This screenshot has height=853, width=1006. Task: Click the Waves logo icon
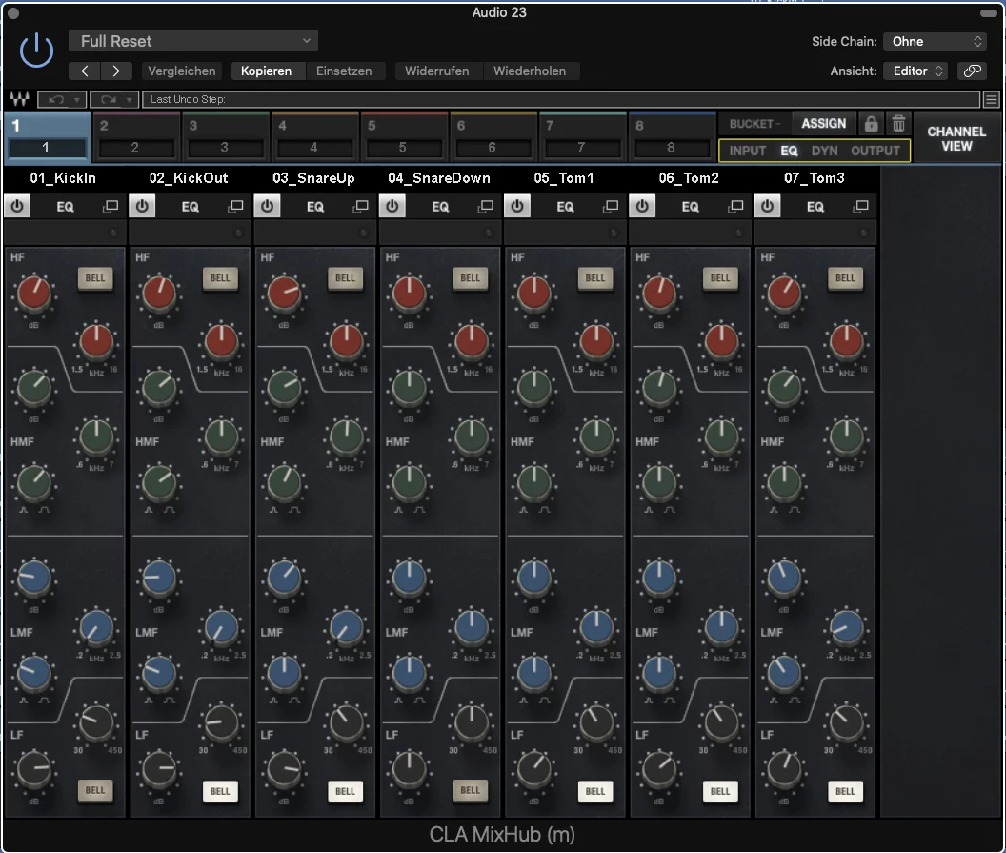click(19, 99)
